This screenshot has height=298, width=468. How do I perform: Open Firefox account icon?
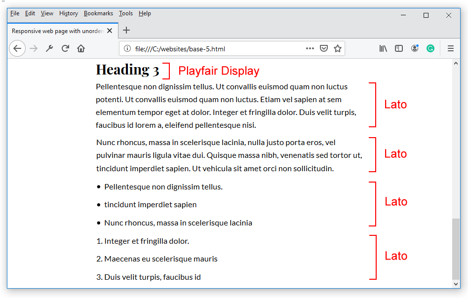(x=415, y=48)
